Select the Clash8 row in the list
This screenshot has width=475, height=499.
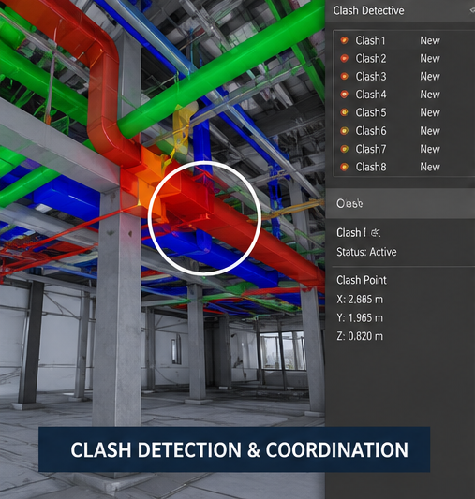tap(405, 167)
